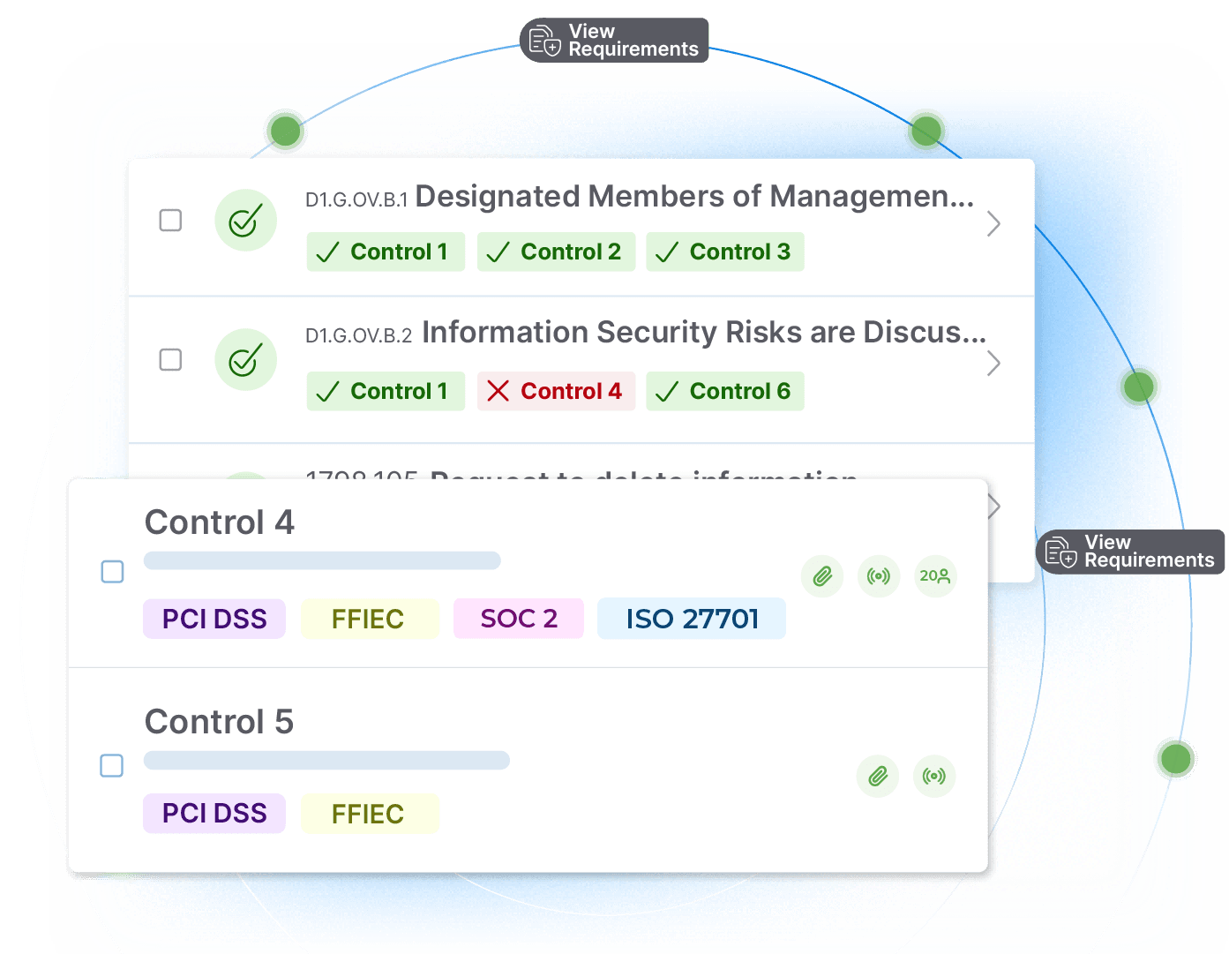Open the failed Control 4 red tag
This screenshot has width=1229, height=954.
[x=556, y=391]
